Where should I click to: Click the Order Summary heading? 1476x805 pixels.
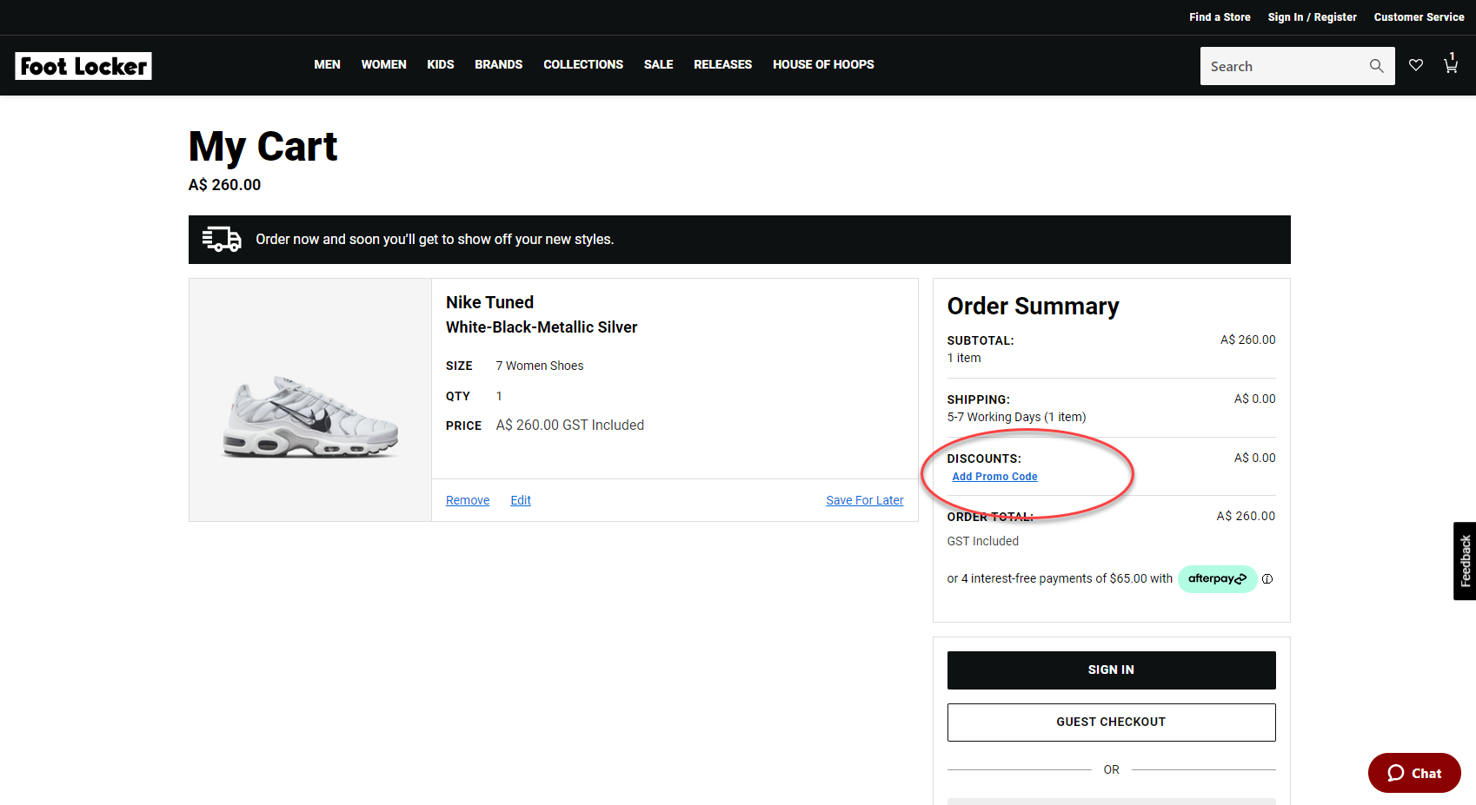(x=1033, y=307)
